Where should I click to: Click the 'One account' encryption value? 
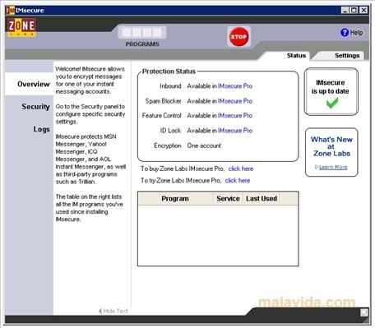204,146
